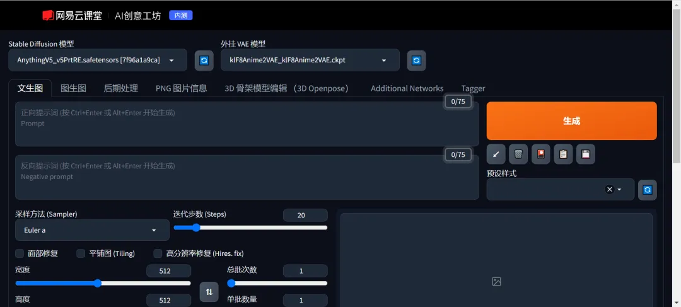Enable the 面部修复 checkbox
The image size is (681, 307).
click(x=20, y=253)
